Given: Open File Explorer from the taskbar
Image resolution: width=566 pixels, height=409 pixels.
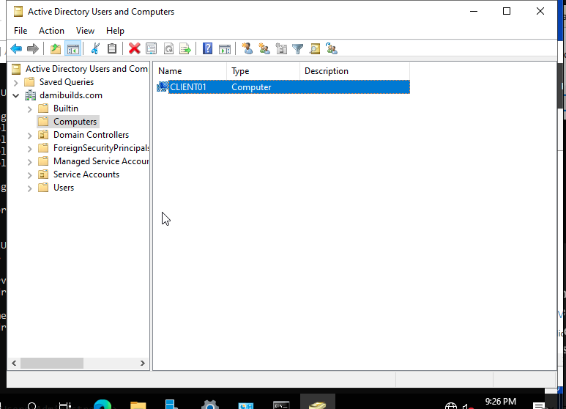Looking at the screenshot, I should pyautogui.click(x=138, y=404).
